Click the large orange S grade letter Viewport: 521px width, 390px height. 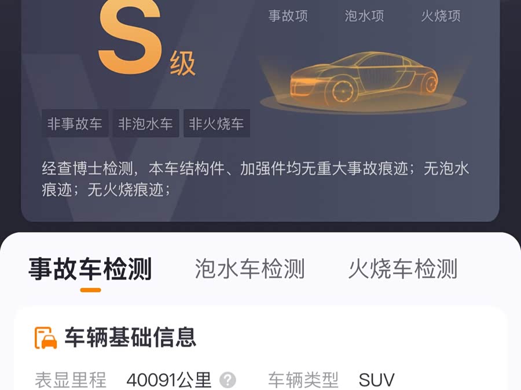tap(130, 36)
